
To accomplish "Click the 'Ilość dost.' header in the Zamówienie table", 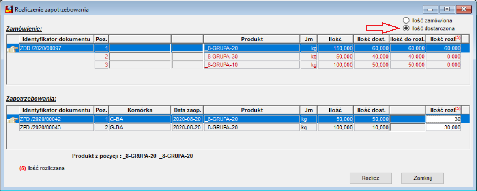I will click(371, 39).
